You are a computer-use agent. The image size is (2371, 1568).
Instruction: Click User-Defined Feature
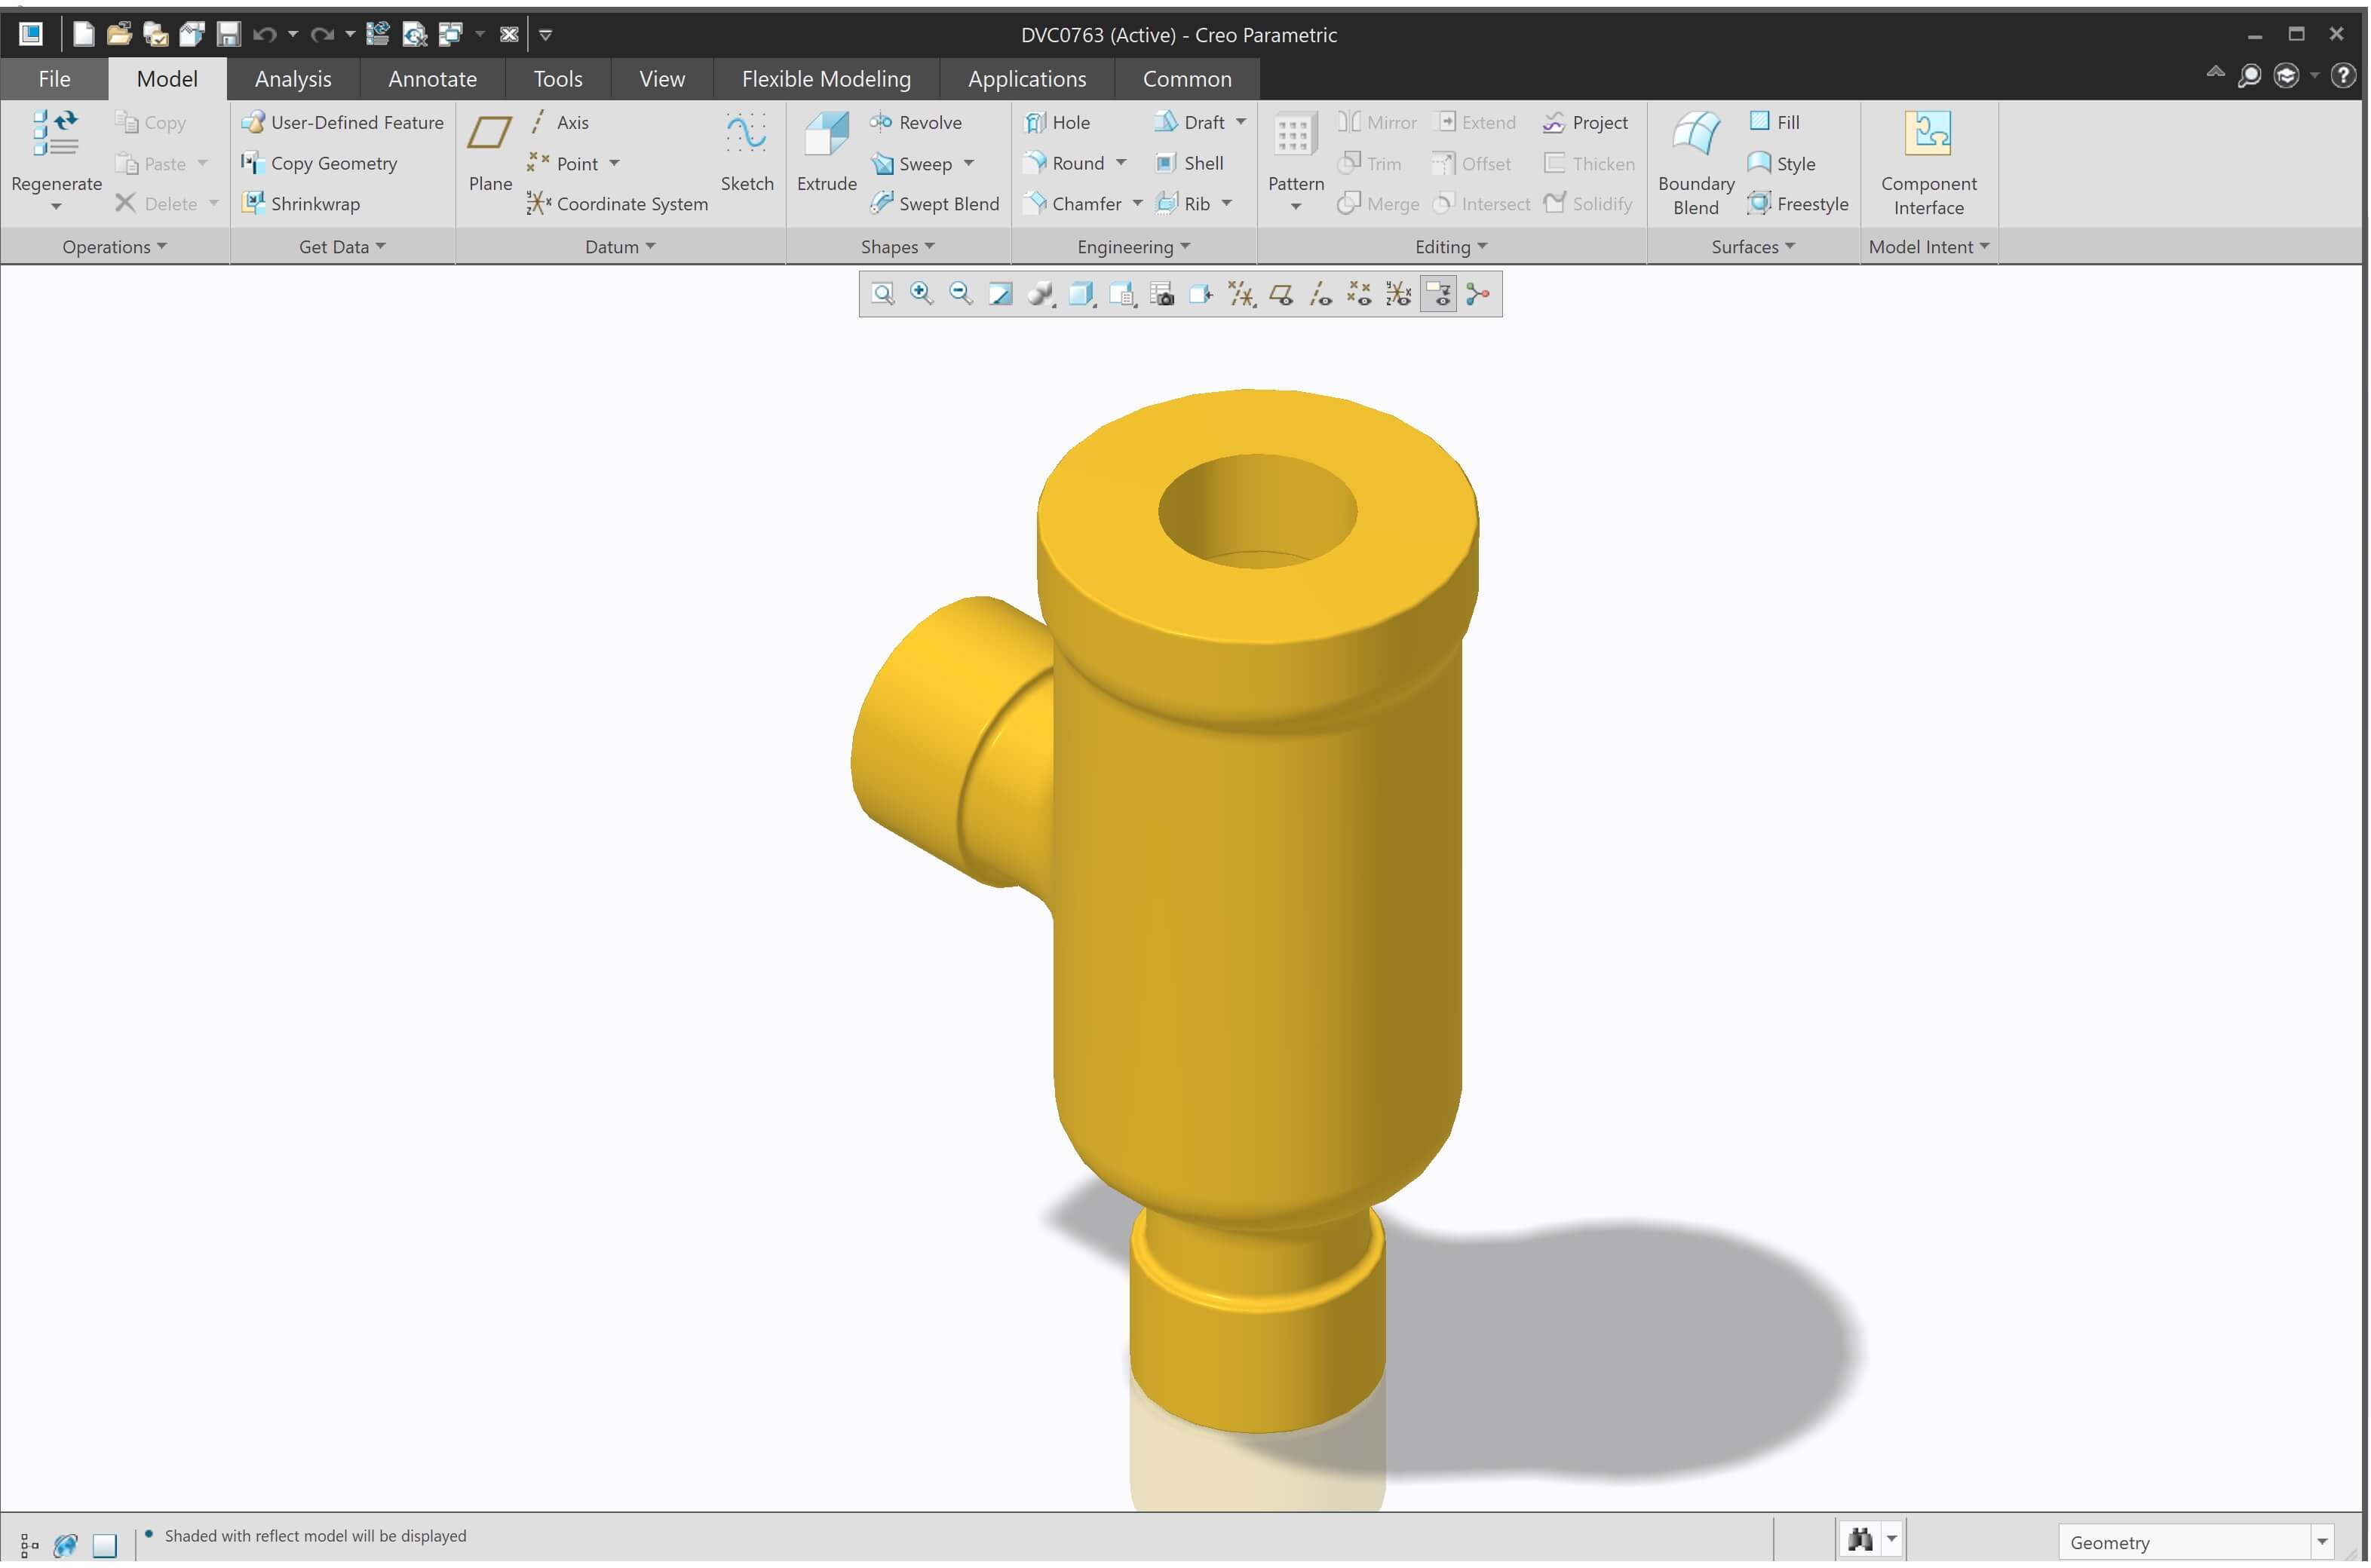pyautogui.click(x=342, y=122)
